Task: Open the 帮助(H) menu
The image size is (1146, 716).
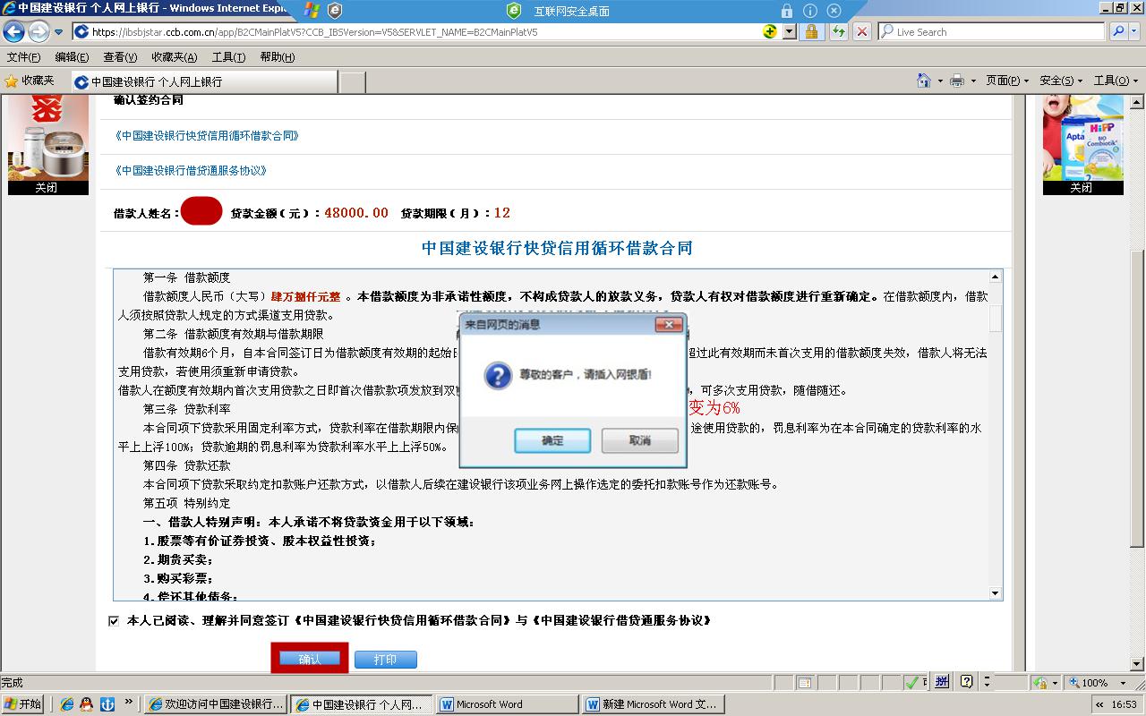Action: [x=277, y=56]
